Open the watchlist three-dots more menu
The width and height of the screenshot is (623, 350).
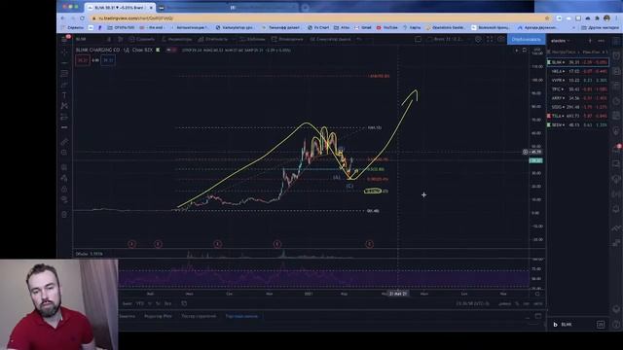click(x=601, y=41)
